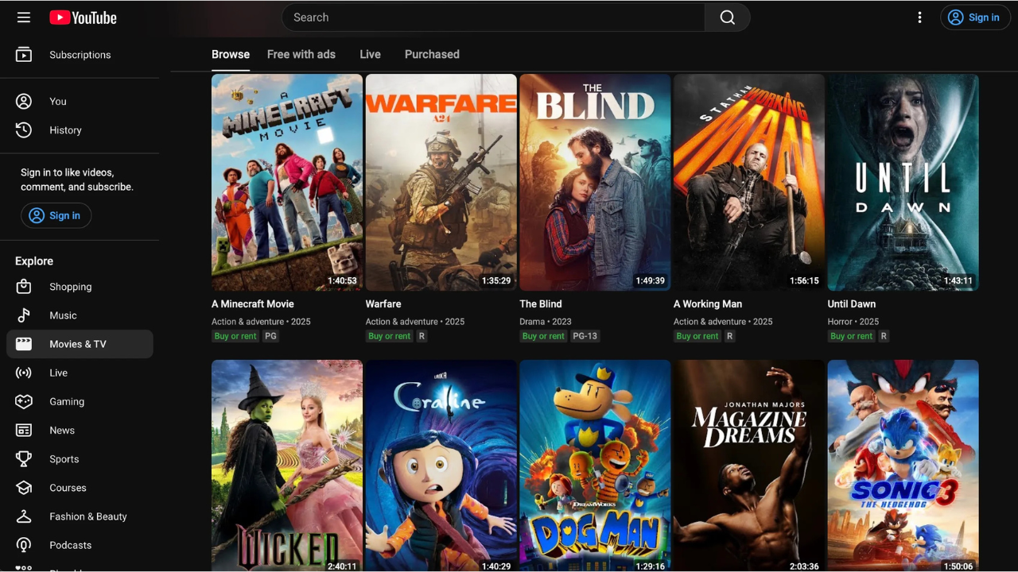Click the Drama • 2023 genre text
1018x572 pixels.
pyautogui.click(x=546, y=322)
